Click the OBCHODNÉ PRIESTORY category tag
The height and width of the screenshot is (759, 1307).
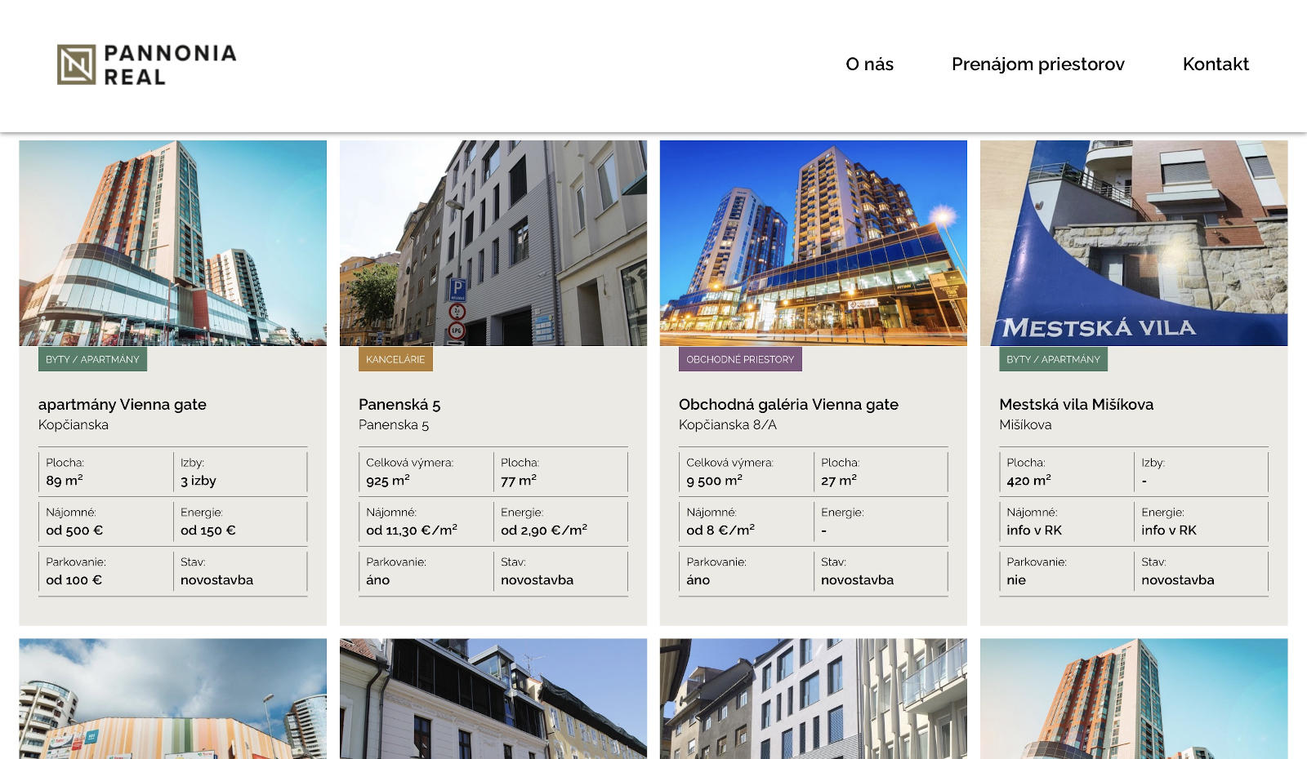[740, 359]
